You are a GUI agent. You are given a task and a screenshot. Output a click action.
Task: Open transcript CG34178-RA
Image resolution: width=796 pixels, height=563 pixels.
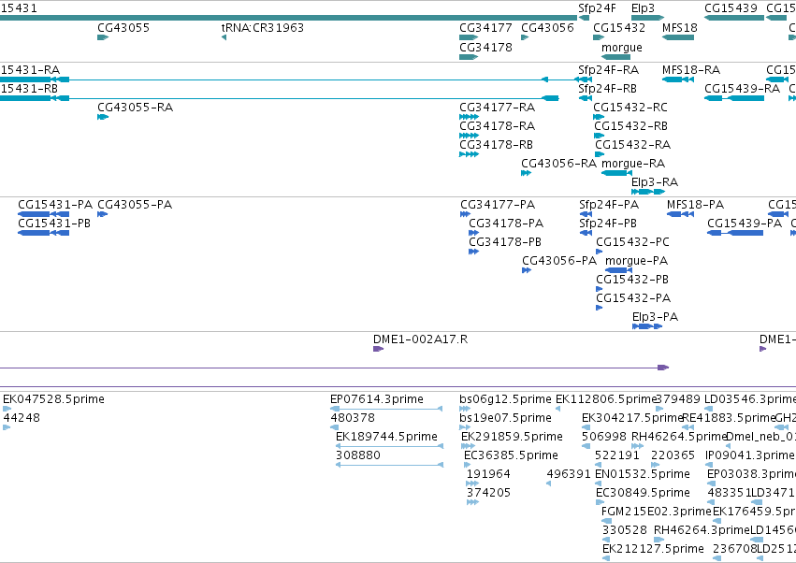(497, 126)
